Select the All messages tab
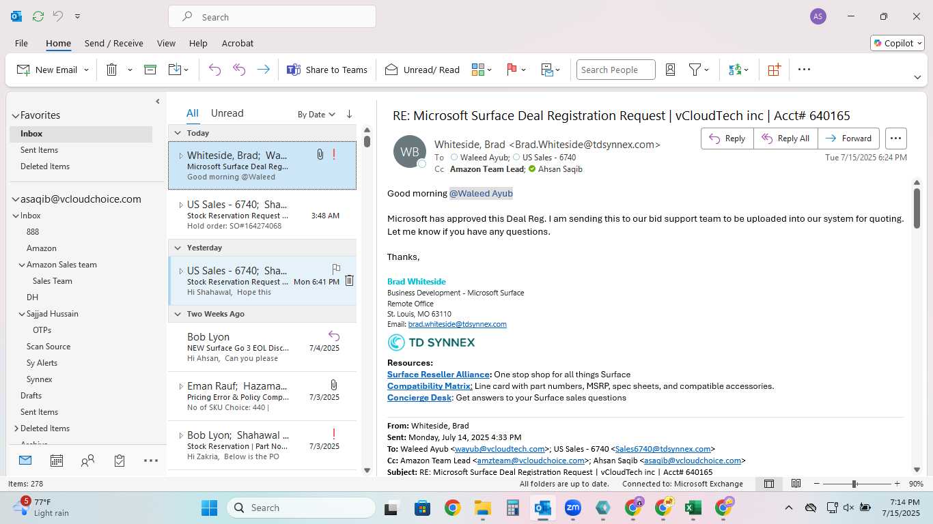The image size is (933, 524). [193, 113]
